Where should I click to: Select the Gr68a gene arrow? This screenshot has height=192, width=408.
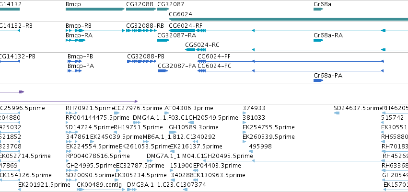point(318,9)
